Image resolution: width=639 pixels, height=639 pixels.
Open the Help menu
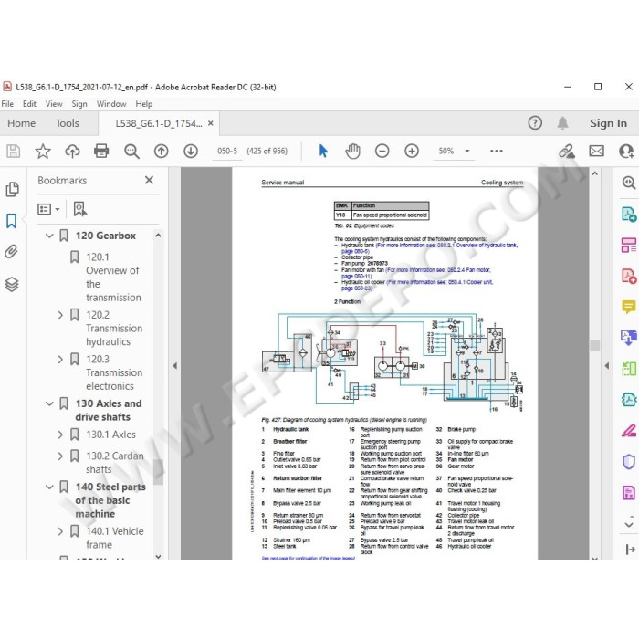click(x=144, y=104)
